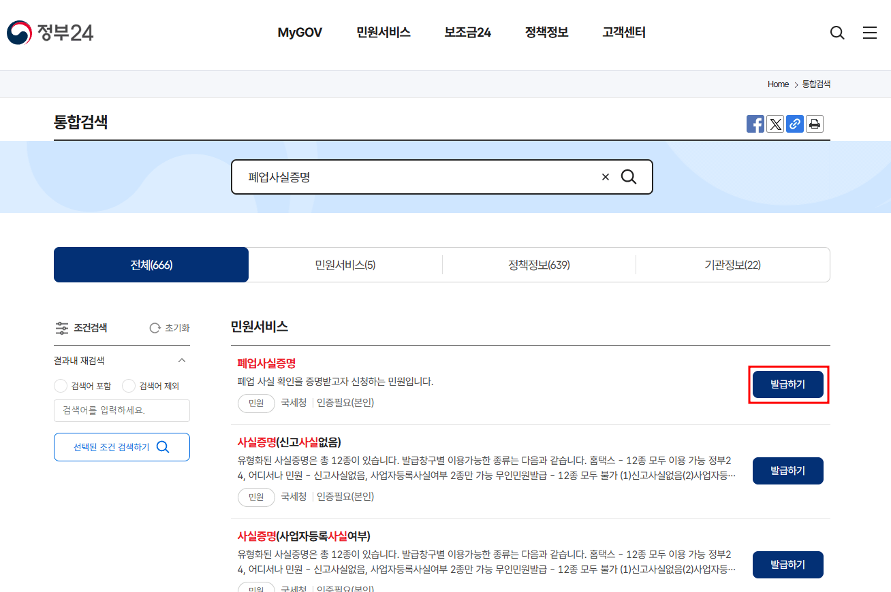The width and height of the screenshot is (891, 592).
Task: Switch to the 정책정보(639) tab
Action: [539, 265]
